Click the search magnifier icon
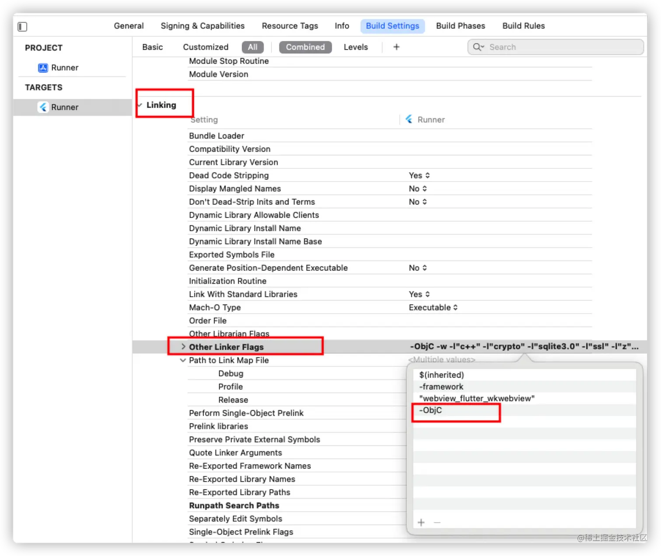Image resolution: width=661 pixels, height=556 pixels. pyautogui.click(x=478, y=47)
